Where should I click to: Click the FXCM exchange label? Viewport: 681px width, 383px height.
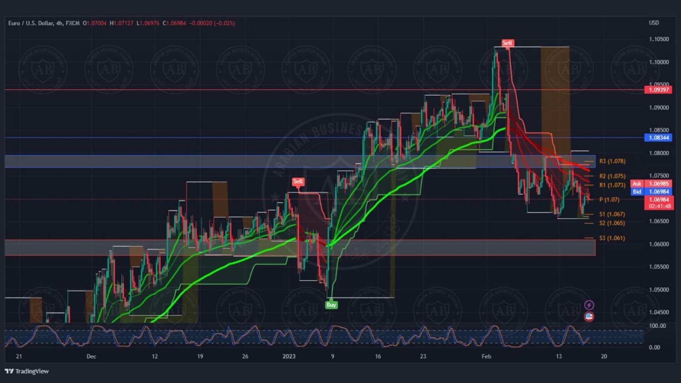click(x=73, y=23)
